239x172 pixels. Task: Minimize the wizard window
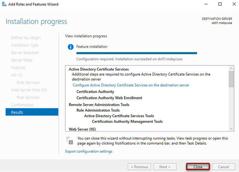206,4
